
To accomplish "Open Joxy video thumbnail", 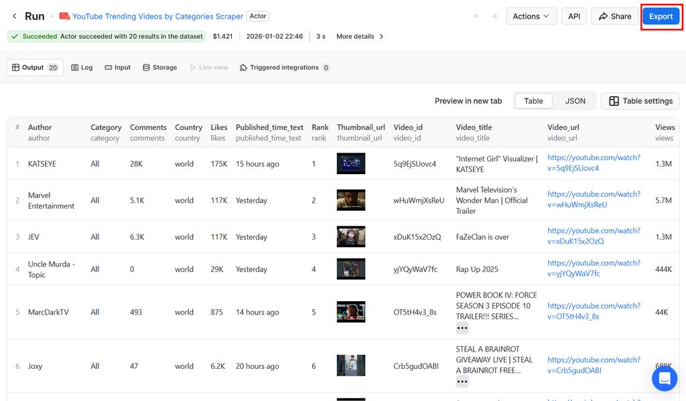I will (x=351, y=366).
